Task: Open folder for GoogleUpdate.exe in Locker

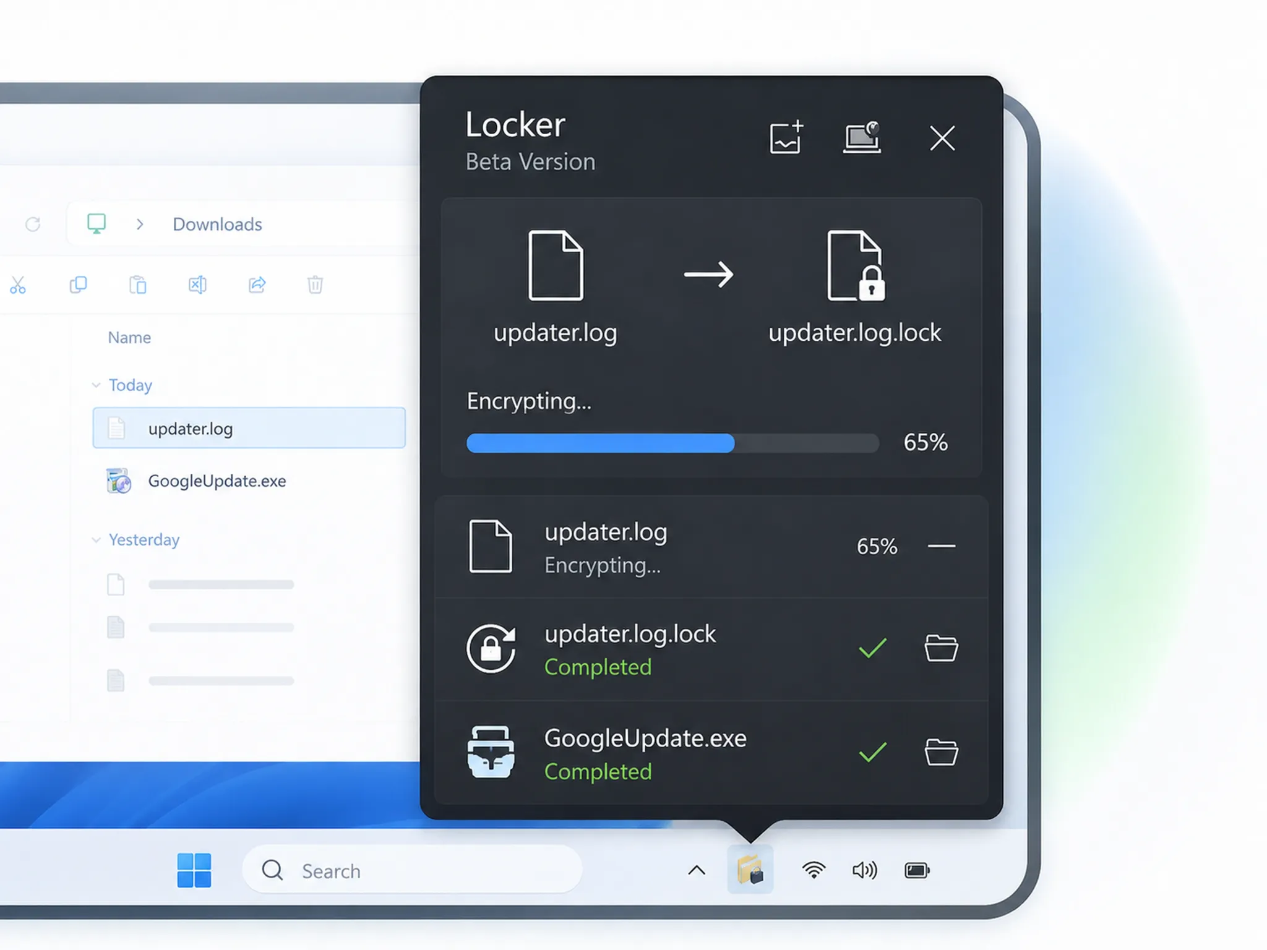Action: point(941,752)
